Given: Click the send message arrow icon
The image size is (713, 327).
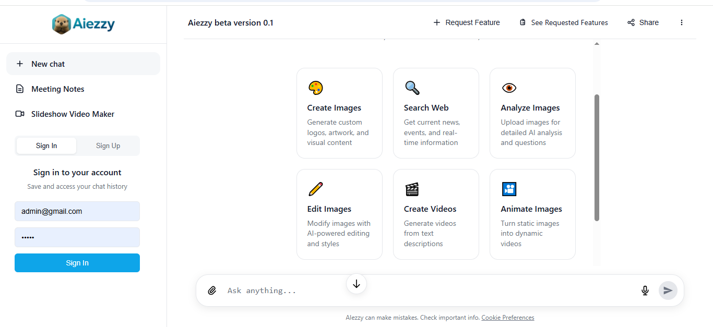Looking at the screenshot, I should coord(668,290).
